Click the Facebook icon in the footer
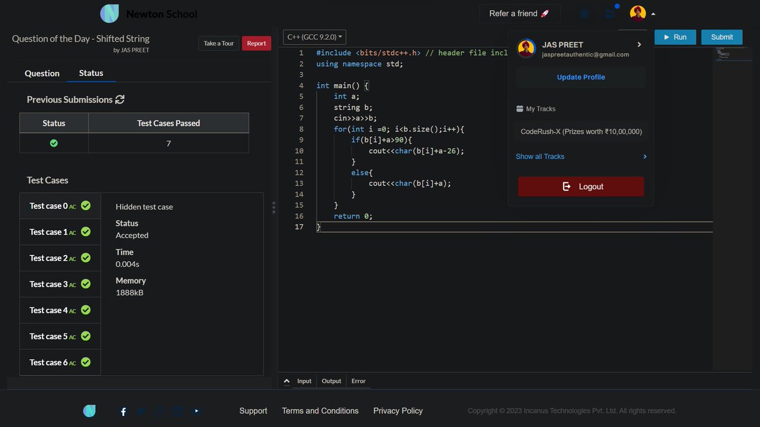Image resolution: width=760 pixels, height=427 pixels. pyautogui.click(x=122, y=411)
